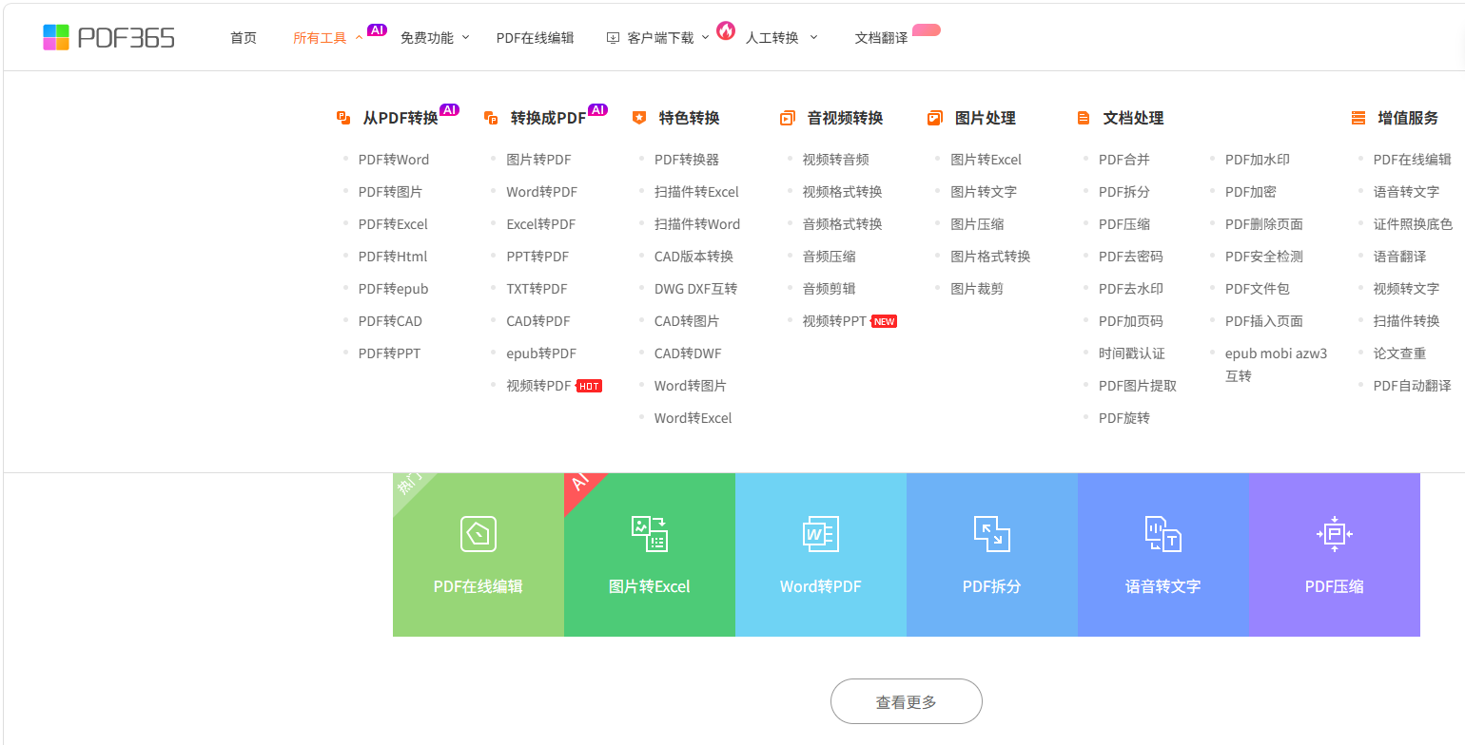Open the PDF压缩 tile icon

1334,534
